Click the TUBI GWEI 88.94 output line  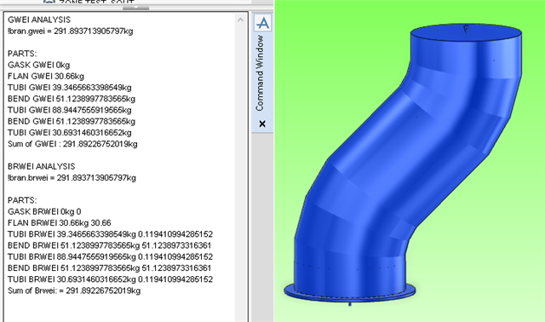point(70,110)
